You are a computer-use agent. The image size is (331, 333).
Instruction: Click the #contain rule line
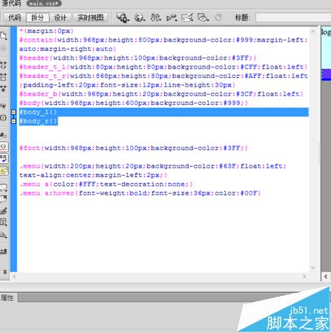tap(164, 40)
